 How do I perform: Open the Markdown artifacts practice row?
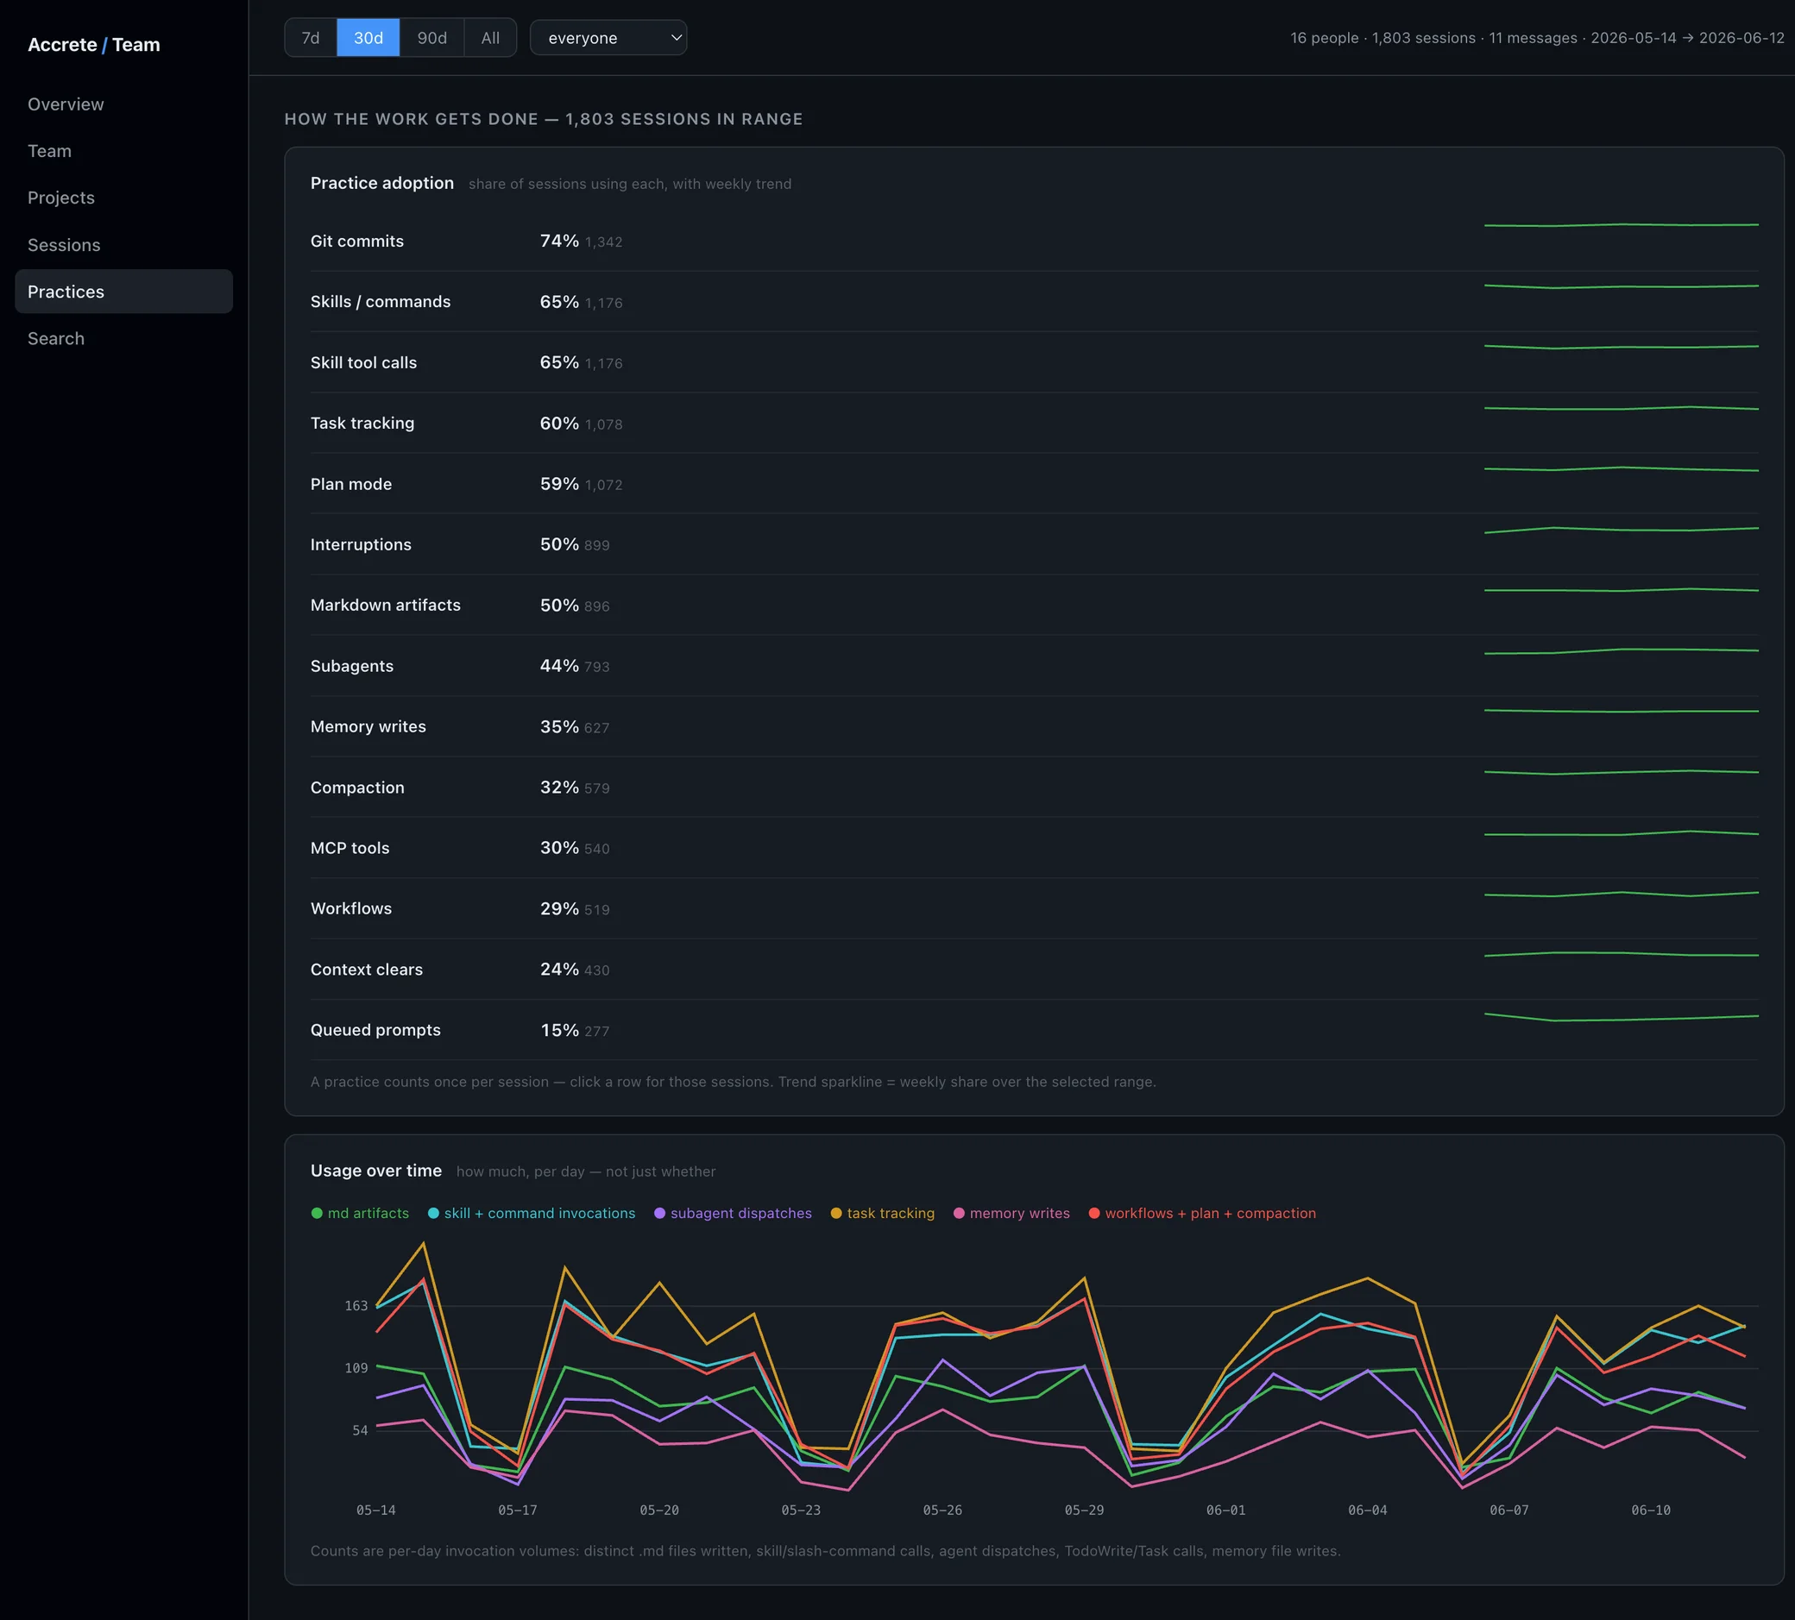pyautogui.click(x=1034, y=606)
